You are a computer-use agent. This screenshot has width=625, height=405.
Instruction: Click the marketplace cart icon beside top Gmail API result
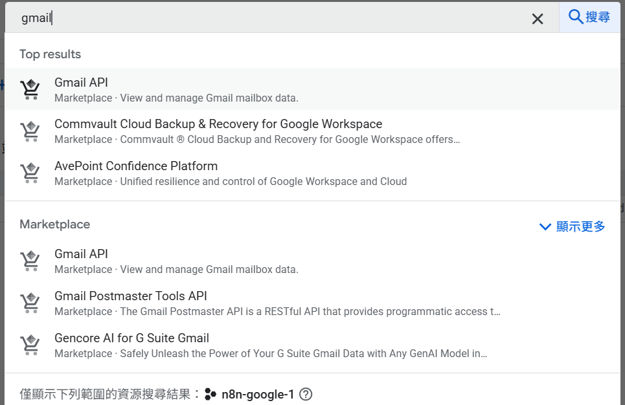pyautogui.click(x=30, y=89)
